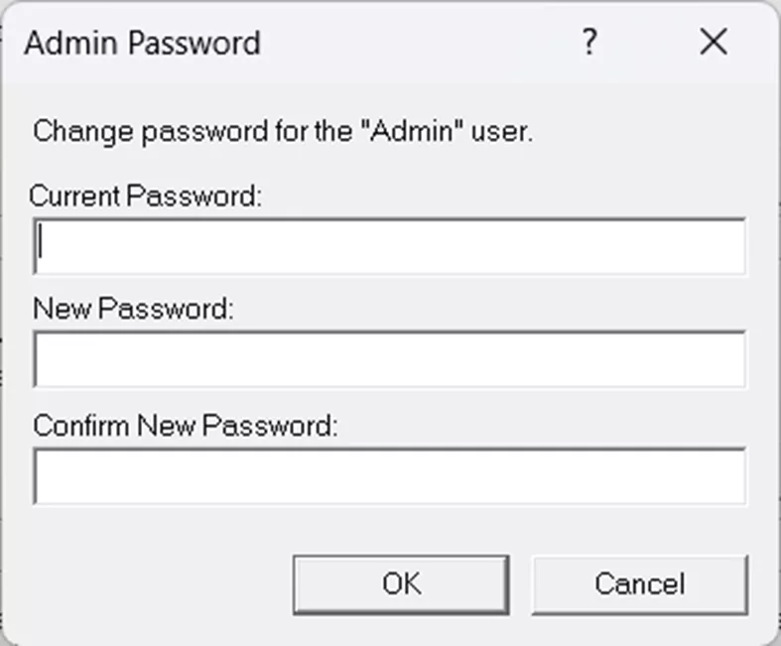The height and width of the screenshot is (646, 781).
Task: Click empty title bar space beside the title
Action: pyautogui.click(x=417, y=44)
